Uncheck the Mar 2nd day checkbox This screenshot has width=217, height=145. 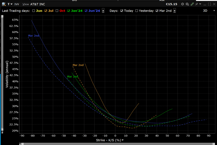pos(157,11)
